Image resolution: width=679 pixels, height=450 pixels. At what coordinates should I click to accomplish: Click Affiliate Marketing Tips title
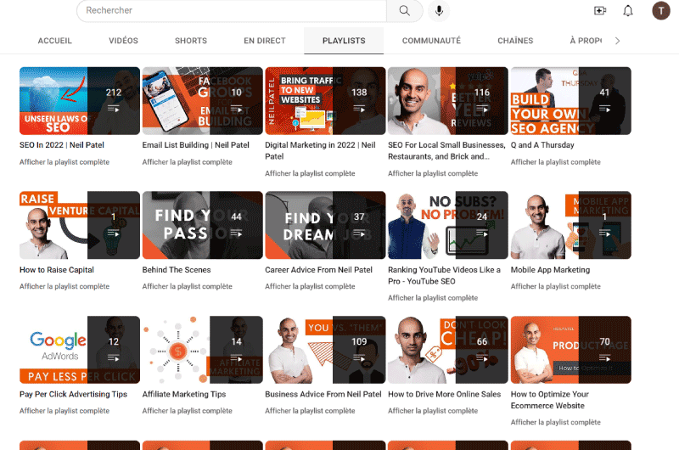tap(184, 394)
